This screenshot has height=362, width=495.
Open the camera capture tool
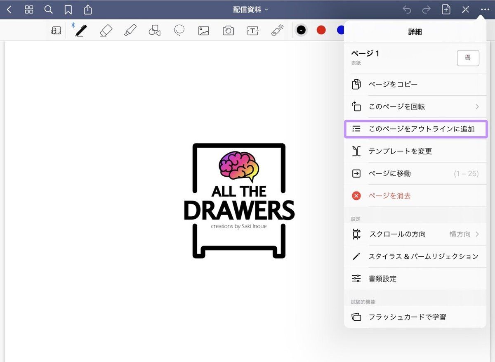228,30
